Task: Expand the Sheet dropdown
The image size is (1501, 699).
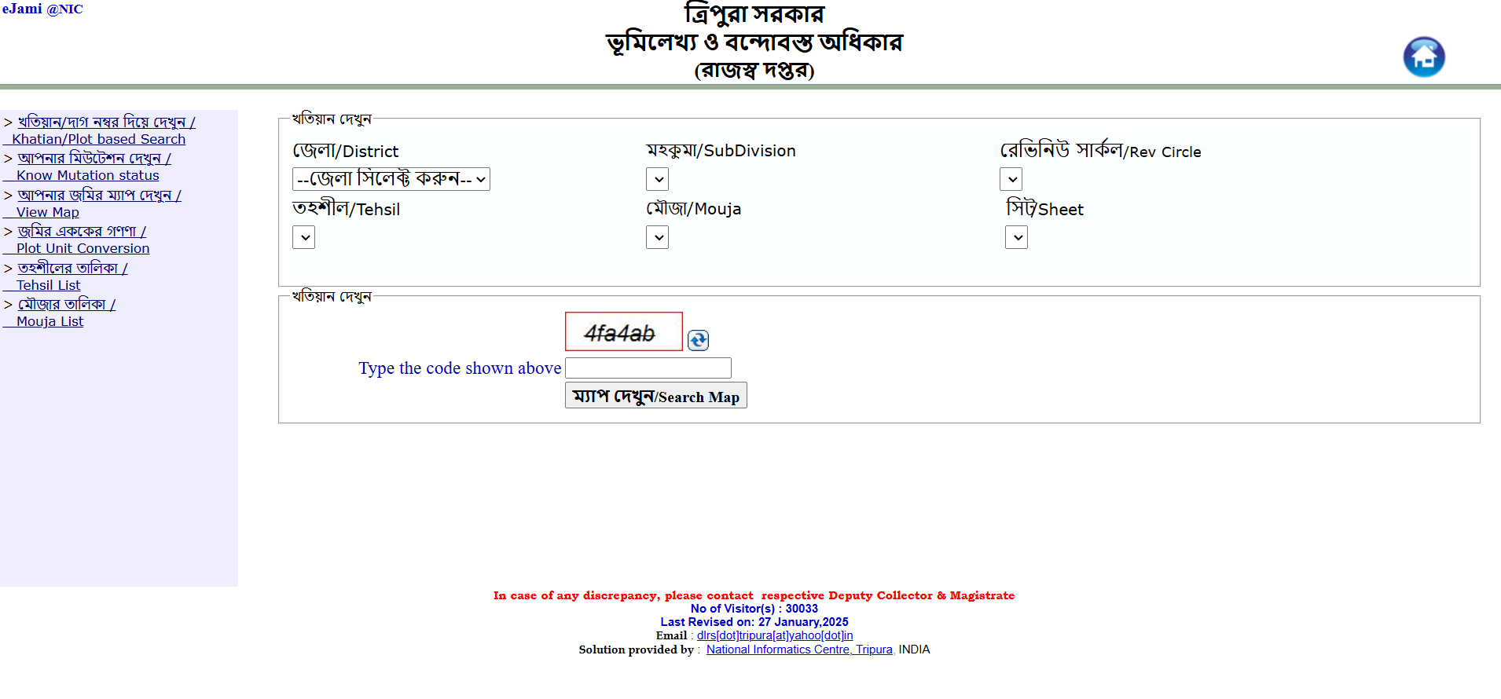Action: [1016, 237]
